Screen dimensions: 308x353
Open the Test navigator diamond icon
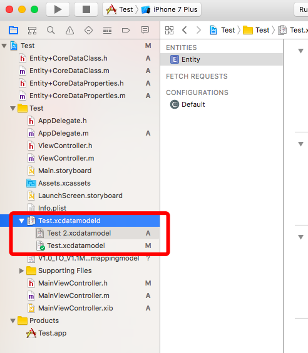88,30
